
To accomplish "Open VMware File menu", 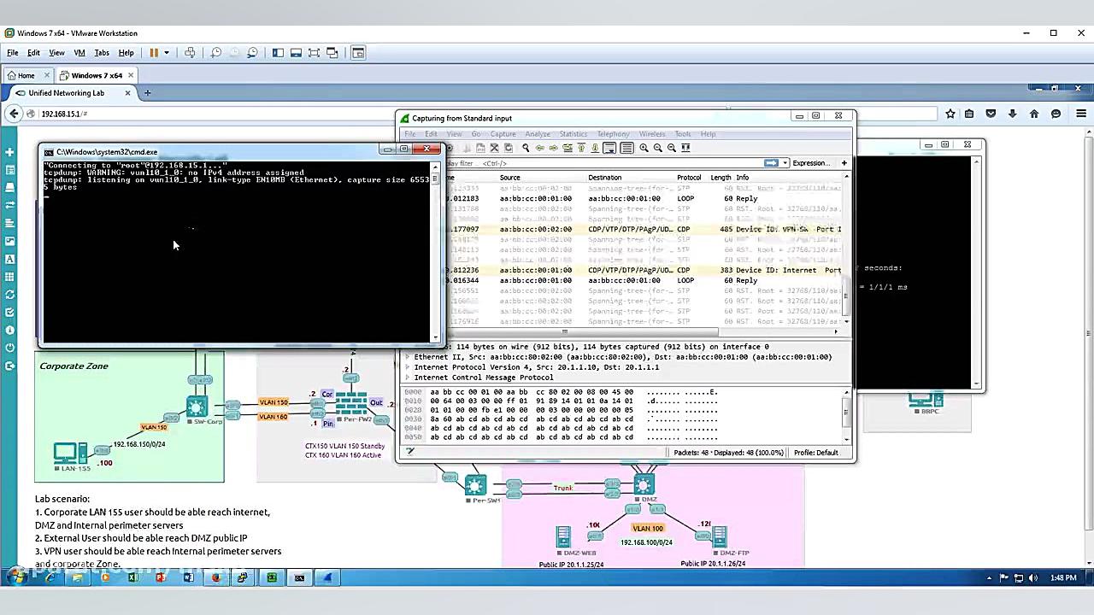I will (x=13, y=53).
